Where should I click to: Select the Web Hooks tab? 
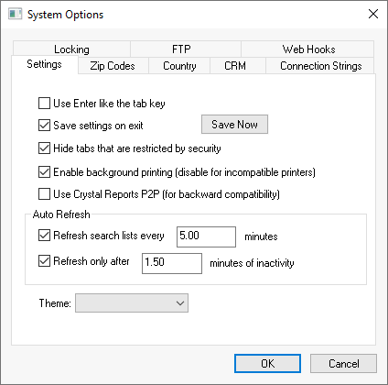point(307,49)
